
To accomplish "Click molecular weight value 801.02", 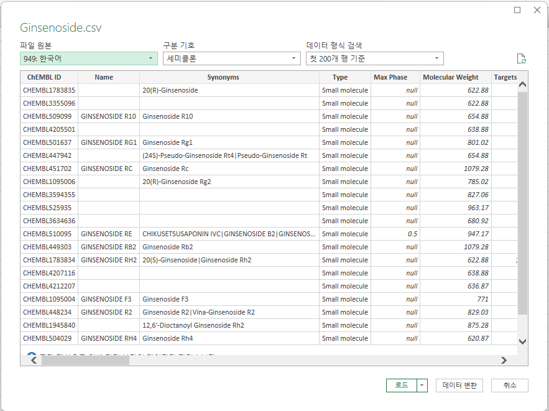I will pos(456,142).
